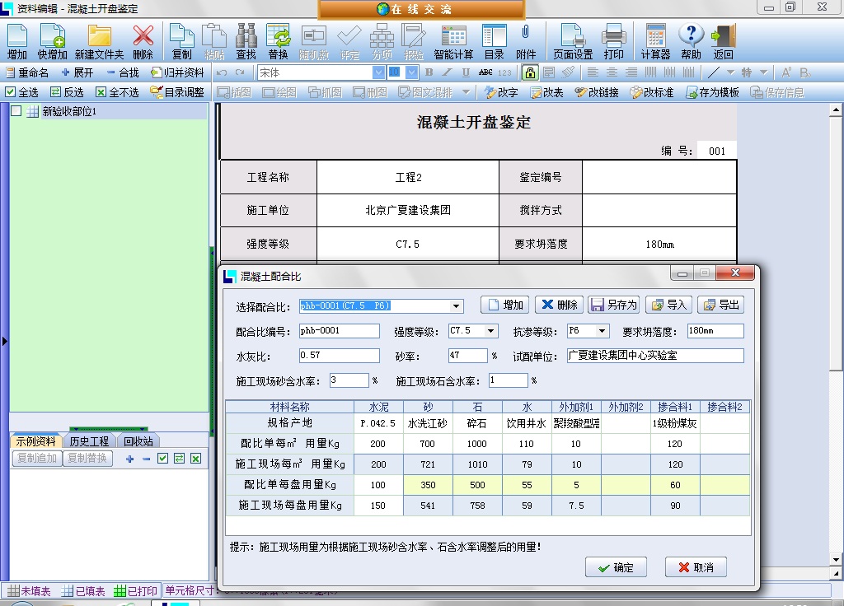
Task: Click the 在线交流 online chat banner
Action: point(421,9)
